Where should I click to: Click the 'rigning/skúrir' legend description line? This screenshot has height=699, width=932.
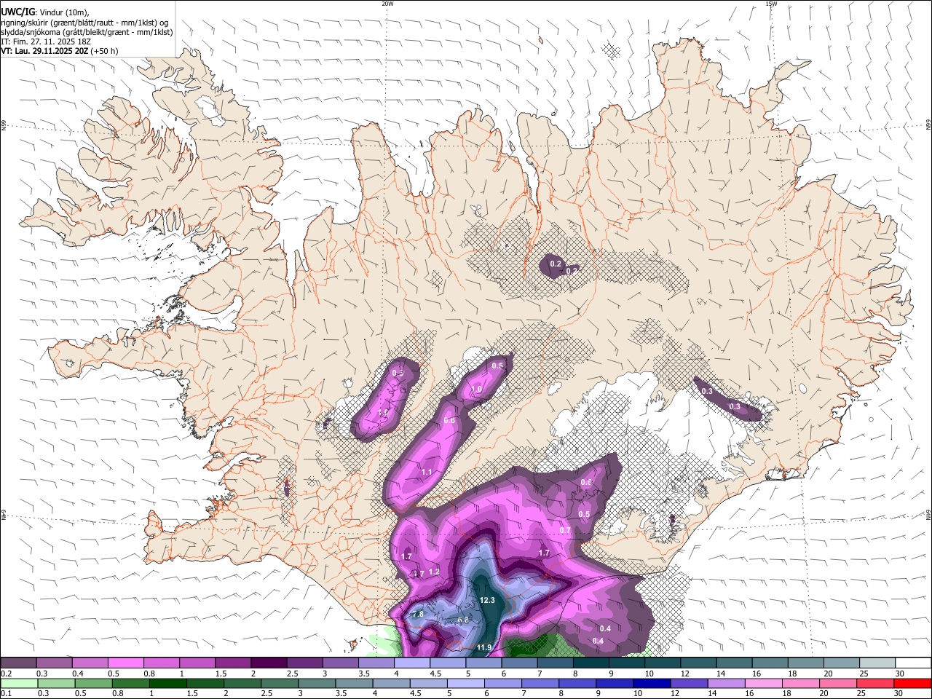tap(84, 23)
